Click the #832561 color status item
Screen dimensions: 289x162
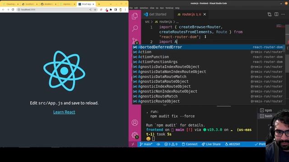coord(233,144)
